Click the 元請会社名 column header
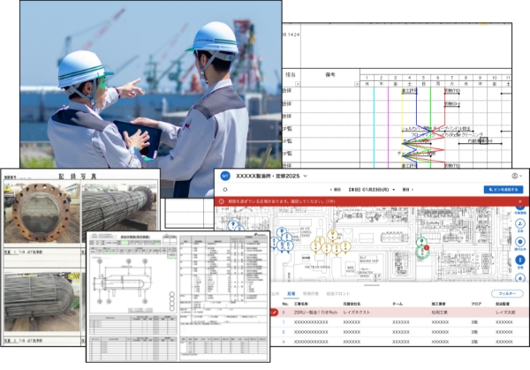 point(352,304)
